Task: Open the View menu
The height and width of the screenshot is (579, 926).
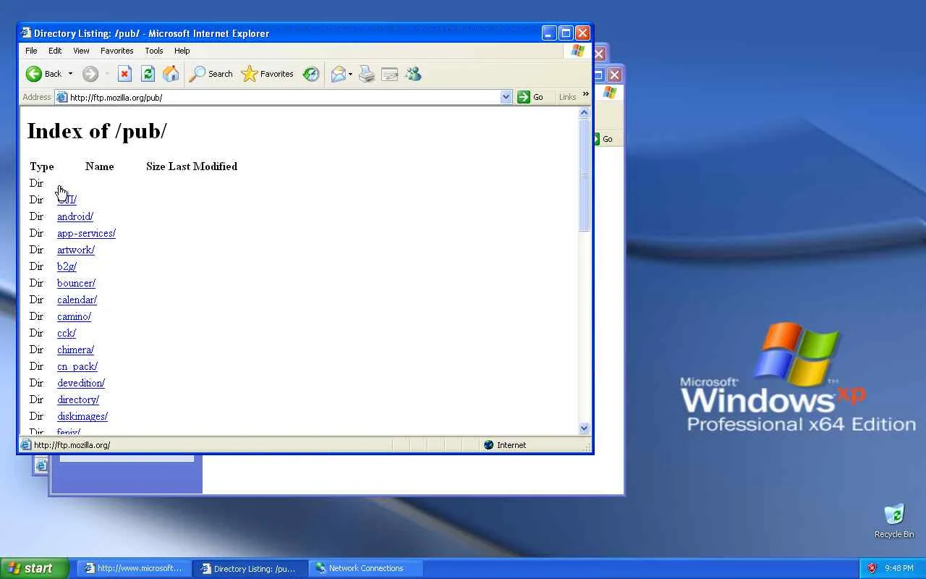Action: tap(81, 51)
